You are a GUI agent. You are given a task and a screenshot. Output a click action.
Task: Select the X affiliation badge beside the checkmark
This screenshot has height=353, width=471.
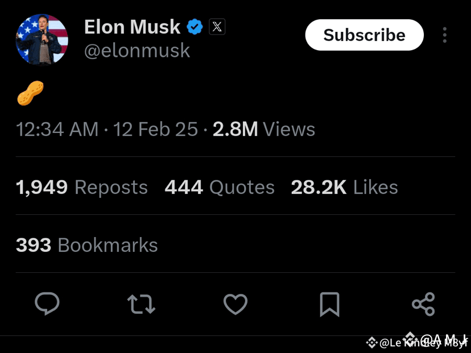[217, 26]
